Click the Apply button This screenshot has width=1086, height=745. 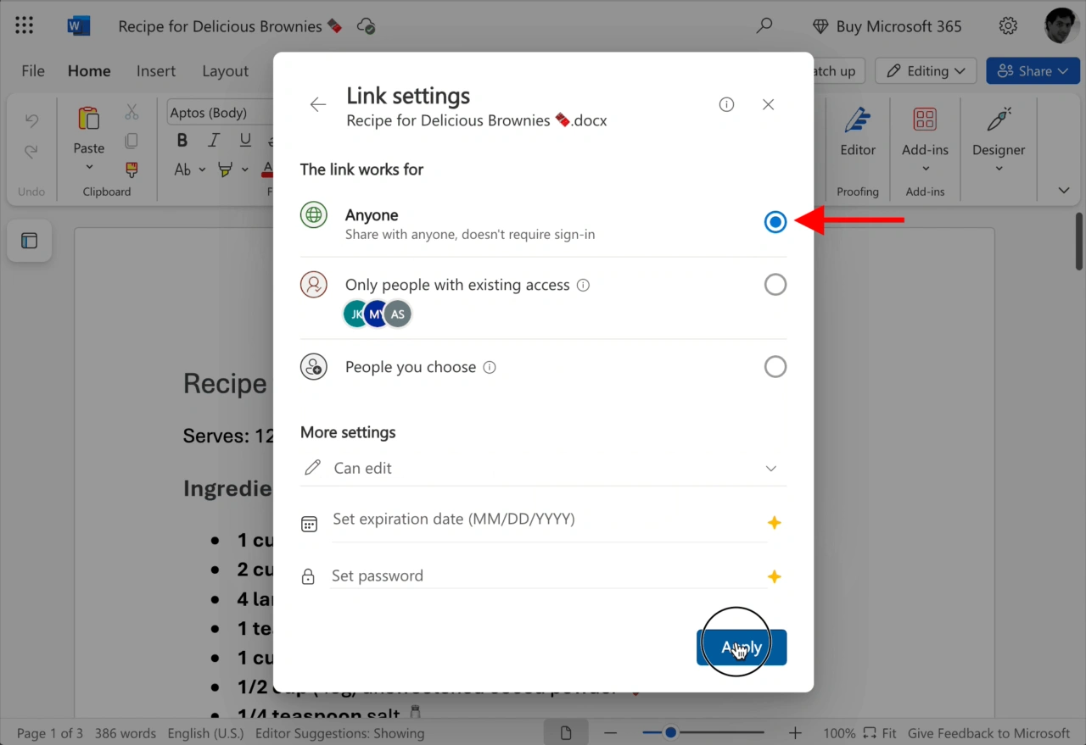pyautogui.click(x=741, y=648)
